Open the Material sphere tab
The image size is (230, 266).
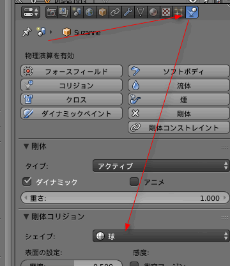(x=153, y=12)
